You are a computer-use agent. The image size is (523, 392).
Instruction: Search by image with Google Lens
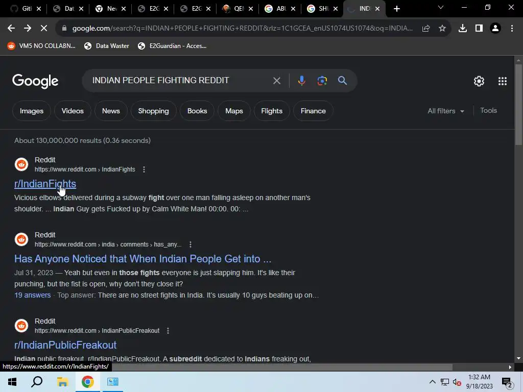tap(322, 81)
